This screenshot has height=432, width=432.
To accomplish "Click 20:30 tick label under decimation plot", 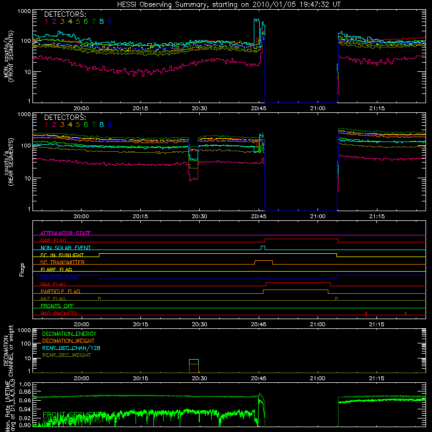I will click(199, 379).
